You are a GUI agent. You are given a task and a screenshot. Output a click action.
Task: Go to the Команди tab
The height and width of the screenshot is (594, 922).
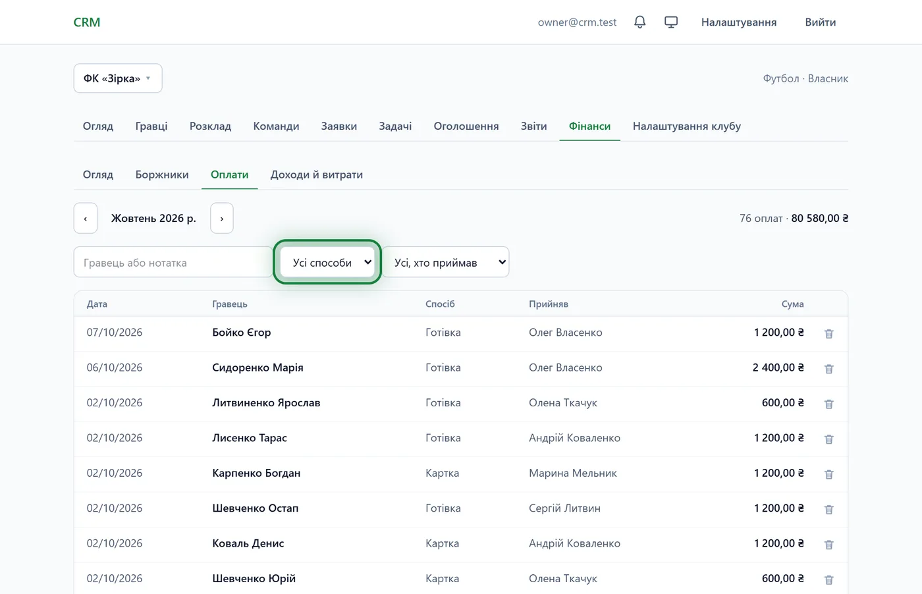[x=276, y=126]
